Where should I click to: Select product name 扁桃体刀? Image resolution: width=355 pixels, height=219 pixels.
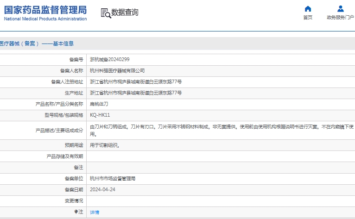(x=99, y=104)
